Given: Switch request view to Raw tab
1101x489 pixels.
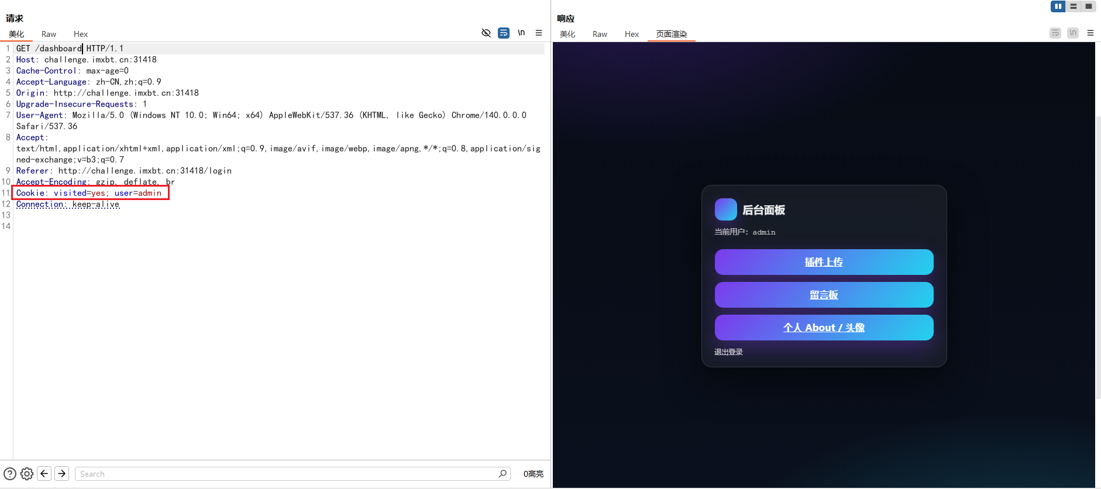Looking at the screenshot, I should tap(49, 34).
